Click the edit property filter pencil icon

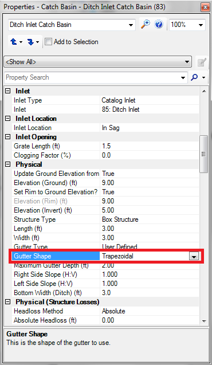[x=202, y=62]
